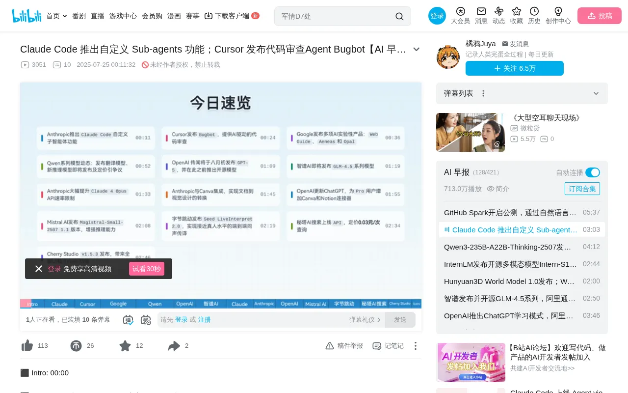The image size is (628, 393).
Task: Open 弹幕礼仪 danmaku etiquette link
Action: pyautogui.click(x=365, y=320)
